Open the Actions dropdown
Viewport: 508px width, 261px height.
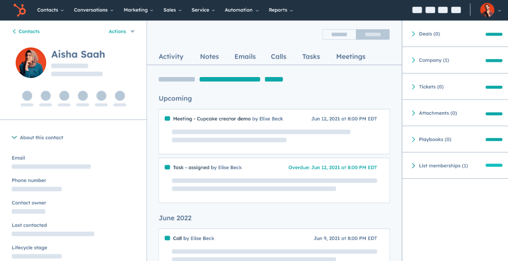pos(121,31)
